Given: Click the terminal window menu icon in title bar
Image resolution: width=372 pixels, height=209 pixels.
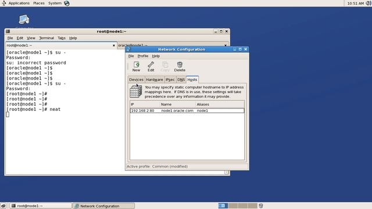Looking at the screenshot, I should pos(8,31).
